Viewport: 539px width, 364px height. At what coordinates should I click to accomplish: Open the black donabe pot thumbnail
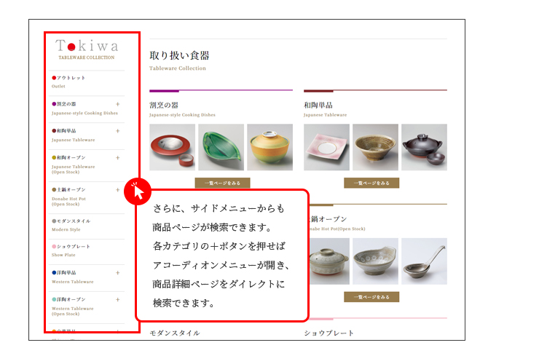[424, 147]
